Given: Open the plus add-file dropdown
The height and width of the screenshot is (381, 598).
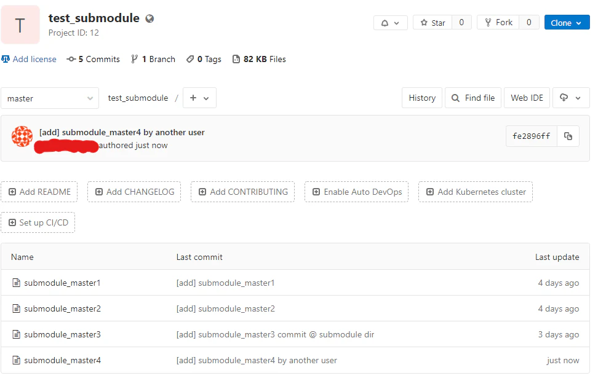Looking at the screenshot, I should (x=199, y=98).
